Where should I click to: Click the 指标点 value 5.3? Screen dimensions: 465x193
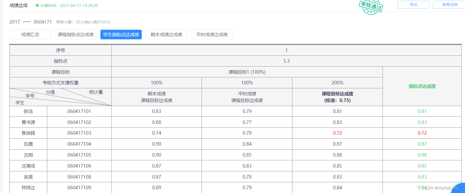[x=286, y=61]
